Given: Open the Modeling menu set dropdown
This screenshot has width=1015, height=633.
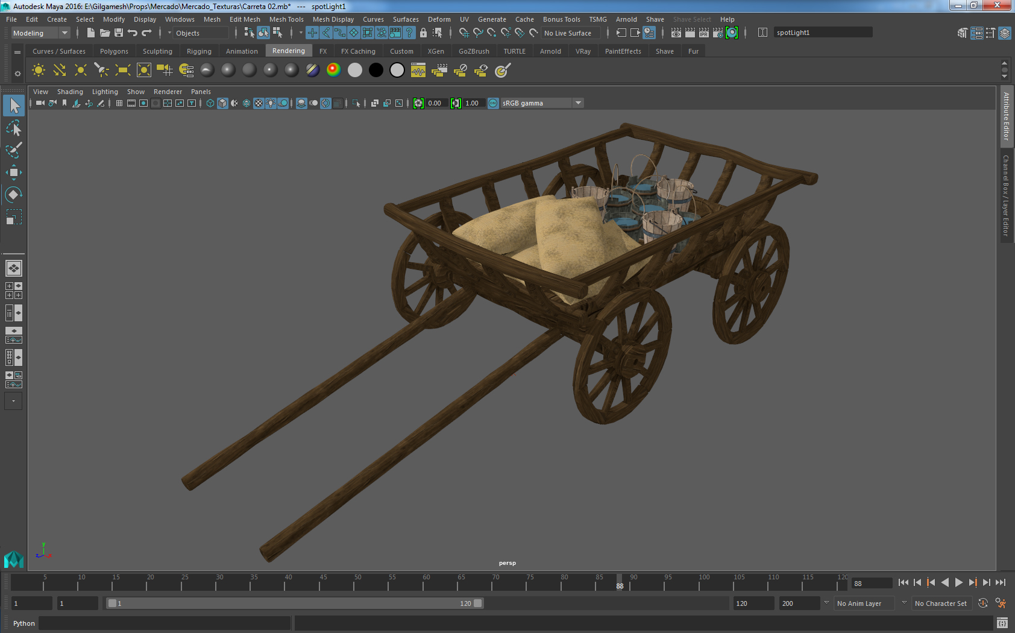Looking at the screenshot, I should [x=40, y=33].
